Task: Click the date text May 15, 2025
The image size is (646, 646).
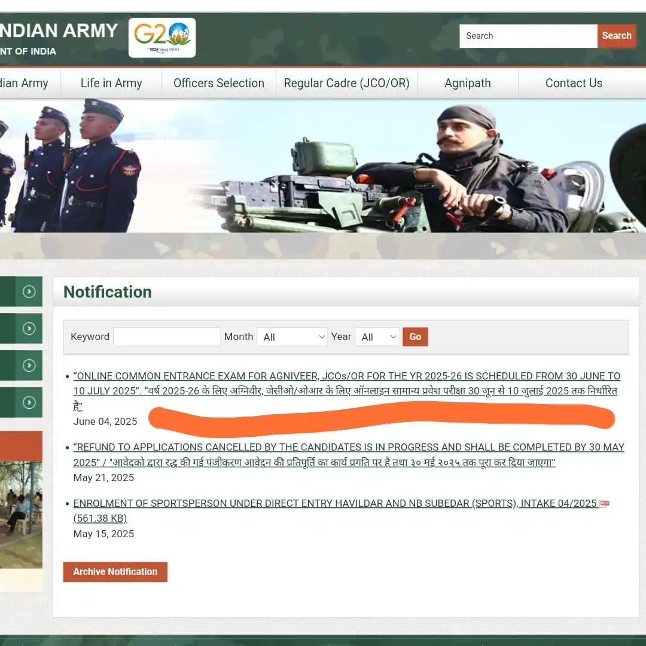Action: coord(103,534)
